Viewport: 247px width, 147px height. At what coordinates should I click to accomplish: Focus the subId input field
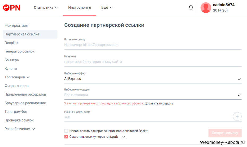click(x=148, y=117)
